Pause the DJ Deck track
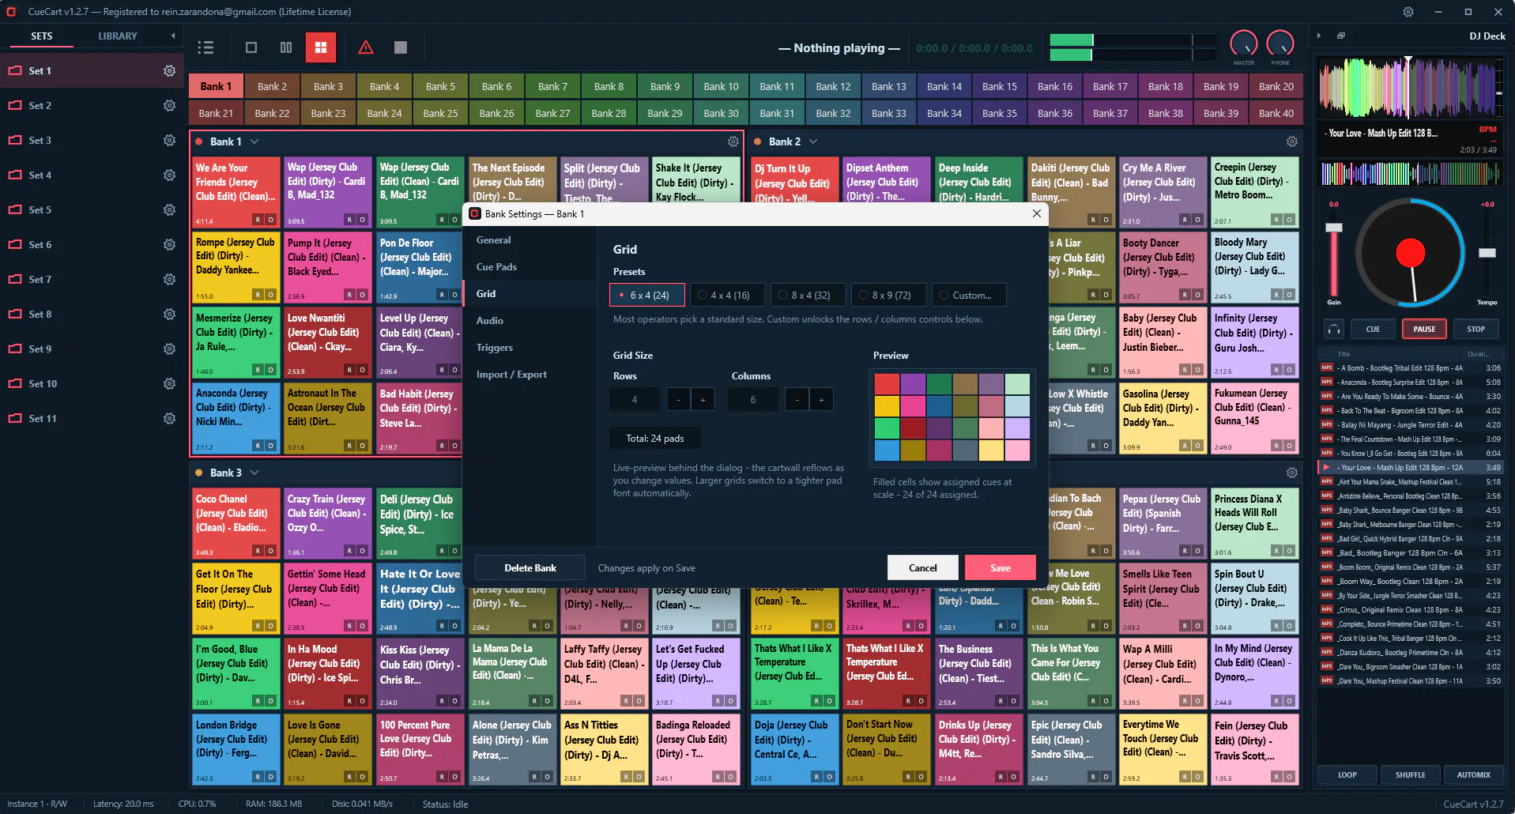Screen dimensions: 1515x814 (1424, 330)
